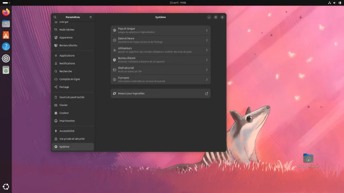Click the Partage share icon
The width and height of the screenshot is (344, 193).
pos(56,87)
